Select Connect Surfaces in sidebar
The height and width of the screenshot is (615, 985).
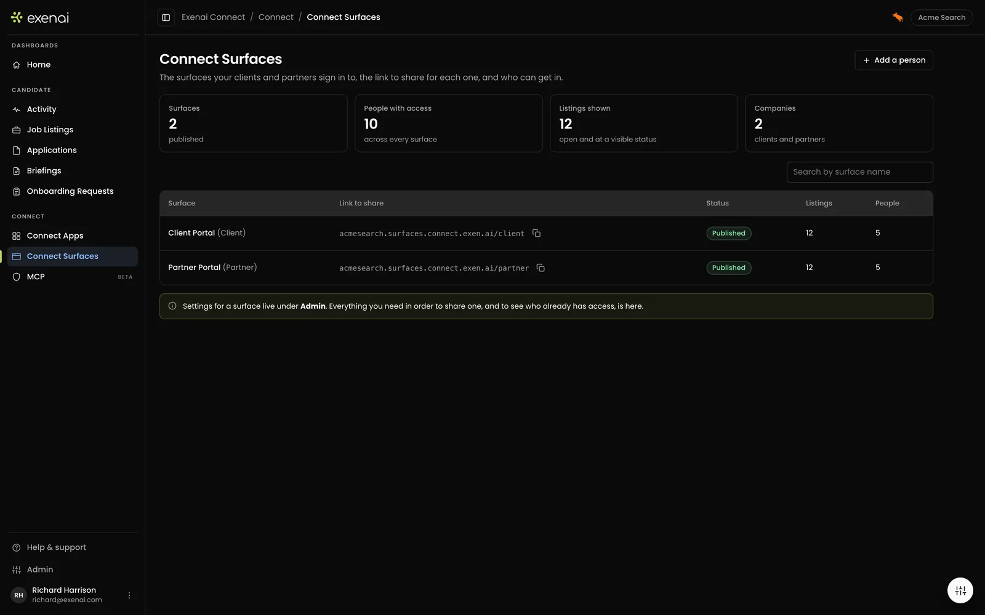73,256
